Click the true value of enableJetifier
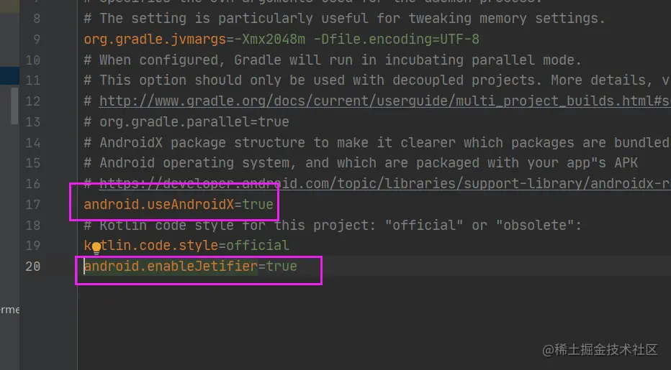Viewport: 671px width, 370px height. click(282, 267)
